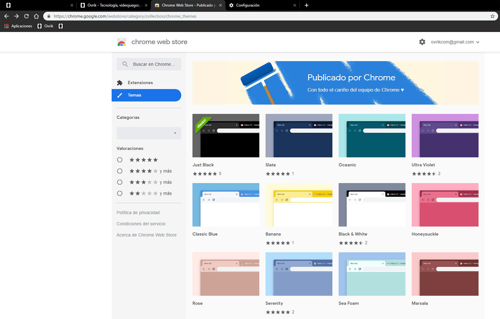The width and height of the screenshot is (500, 319).
Task: Open Acerca de Chrome Web Store link
Action: click(x=146, y=235)
